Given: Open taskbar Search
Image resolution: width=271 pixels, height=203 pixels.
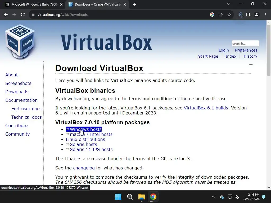Looking at the screenshot, I should pyautogui.click(x=130, y=197).
